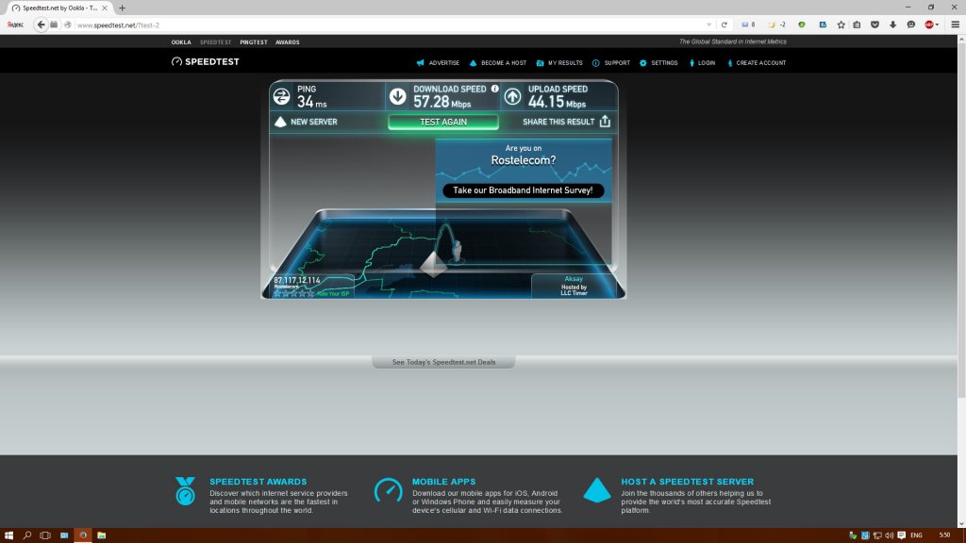Reload the page
The image size is (966, 543).
pyautogui.click(x=724, y=25)
